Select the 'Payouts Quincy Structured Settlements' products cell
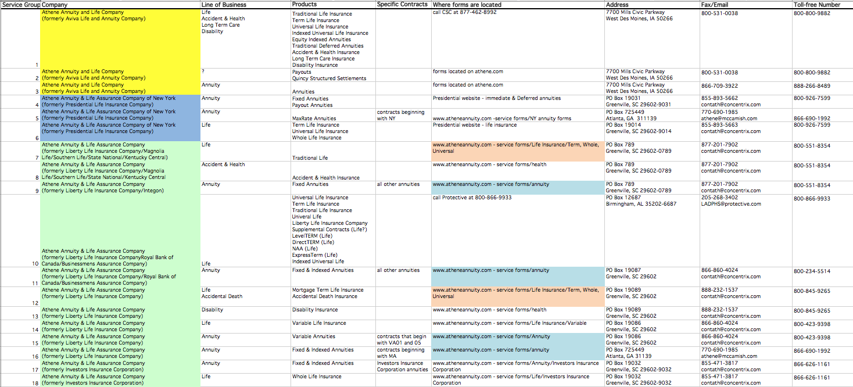853x387 pixels. pyautogui.click(x=332, y=75)
